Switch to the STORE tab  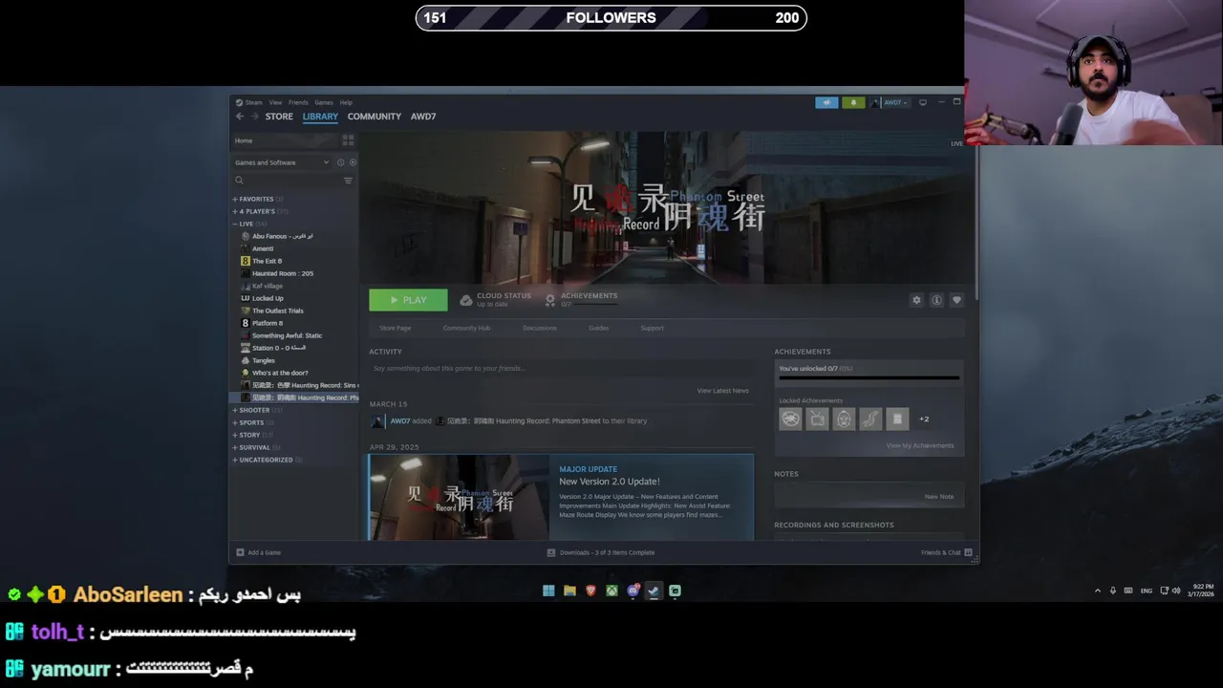pyautogui.click(x=279, y=117)
